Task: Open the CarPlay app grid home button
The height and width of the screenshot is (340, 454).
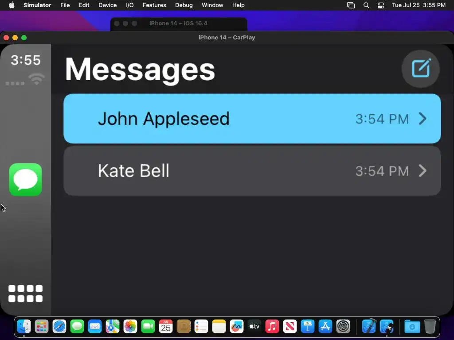Action: tap(25, 294)
